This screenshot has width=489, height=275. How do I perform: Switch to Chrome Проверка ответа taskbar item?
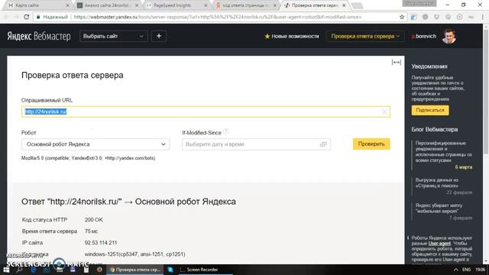tap(135, 270)
